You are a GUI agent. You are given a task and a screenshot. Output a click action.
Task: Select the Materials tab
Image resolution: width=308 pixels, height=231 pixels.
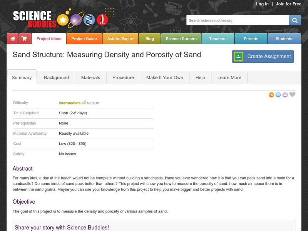90,77
